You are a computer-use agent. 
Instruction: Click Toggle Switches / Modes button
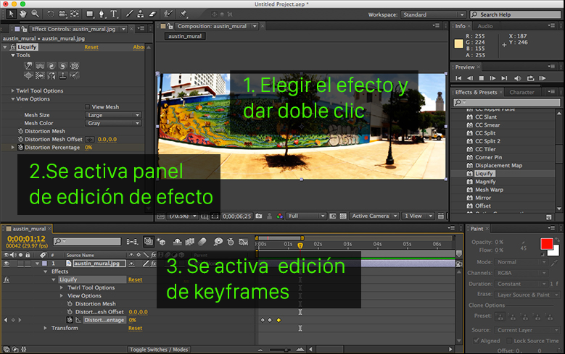pyautogui.click(x=159, y=350)
